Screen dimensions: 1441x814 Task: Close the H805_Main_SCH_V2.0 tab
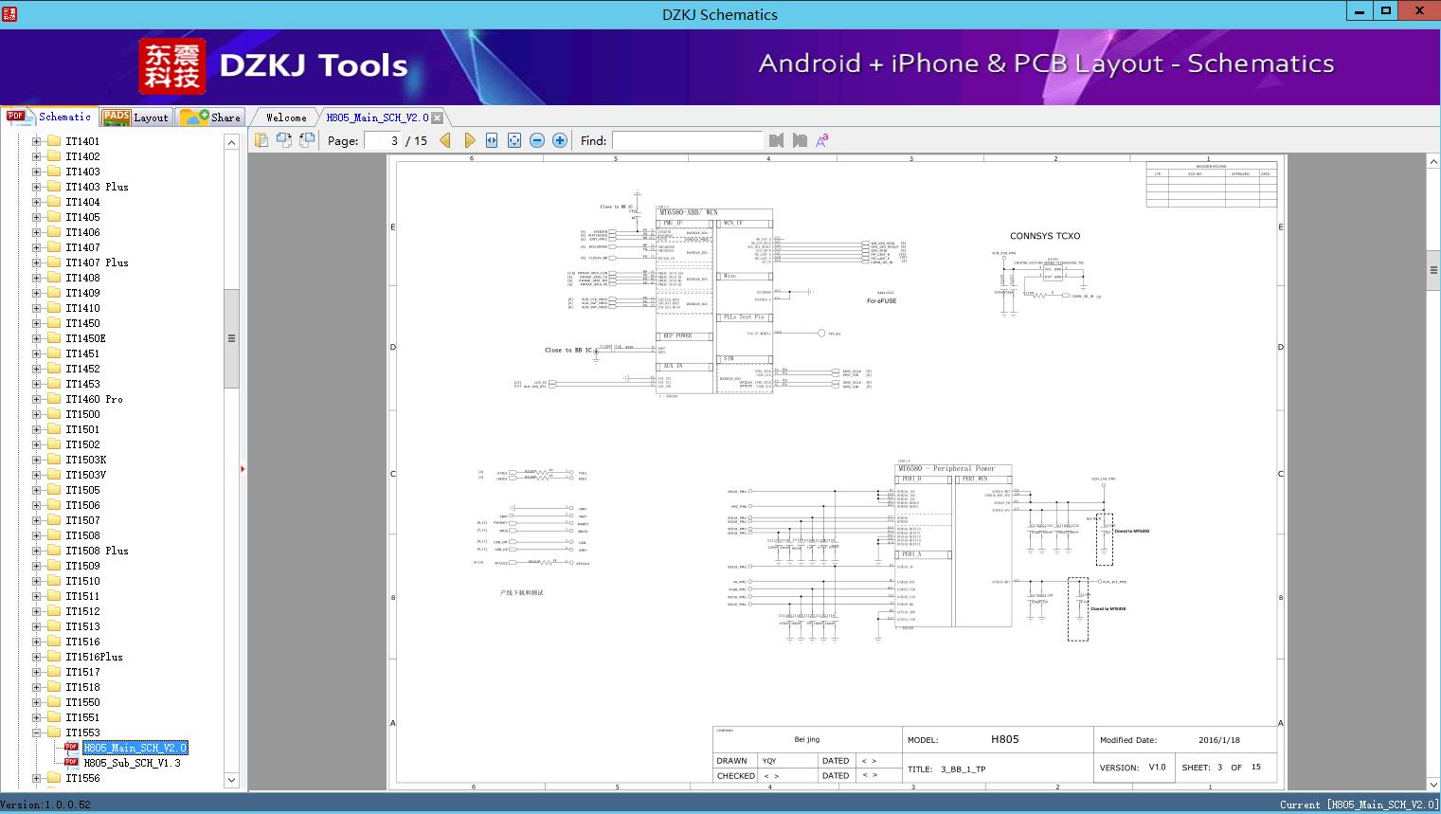(x=437, y=118)
